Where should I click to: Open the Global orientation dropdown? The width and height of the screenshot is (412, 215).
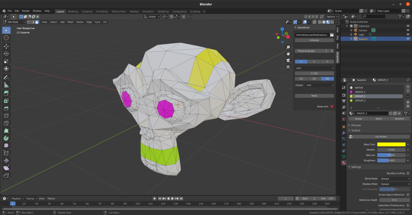tap(152, 17)
